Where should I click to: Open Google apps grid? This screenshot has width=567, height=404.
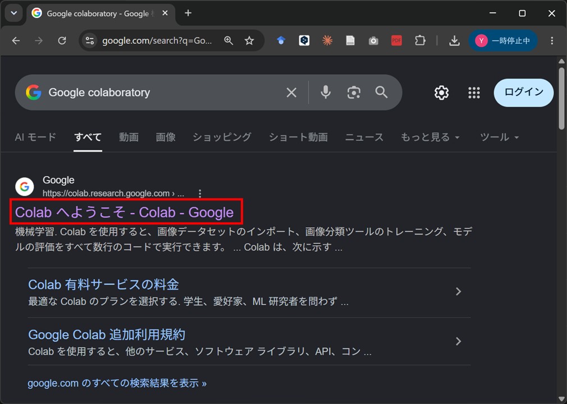(474, 93)
